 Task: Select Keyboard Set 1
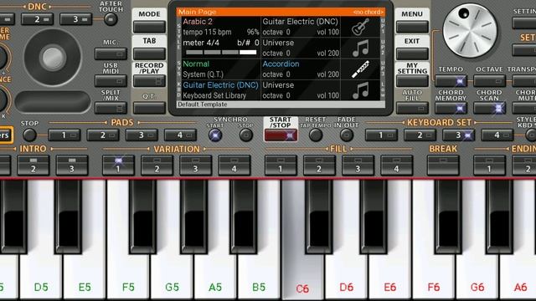click(x=381, y=135)
